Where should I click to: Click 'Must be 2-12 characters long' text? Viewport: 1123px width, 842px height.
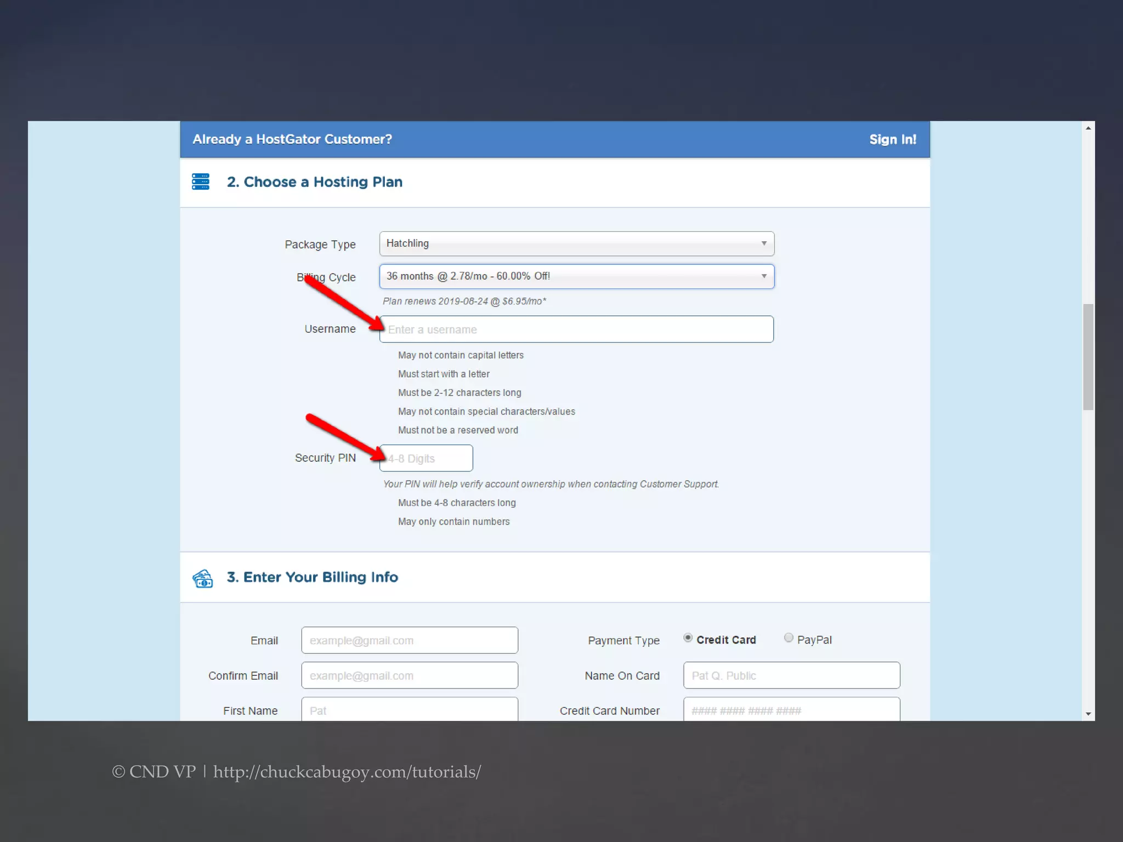click(460, 392)
